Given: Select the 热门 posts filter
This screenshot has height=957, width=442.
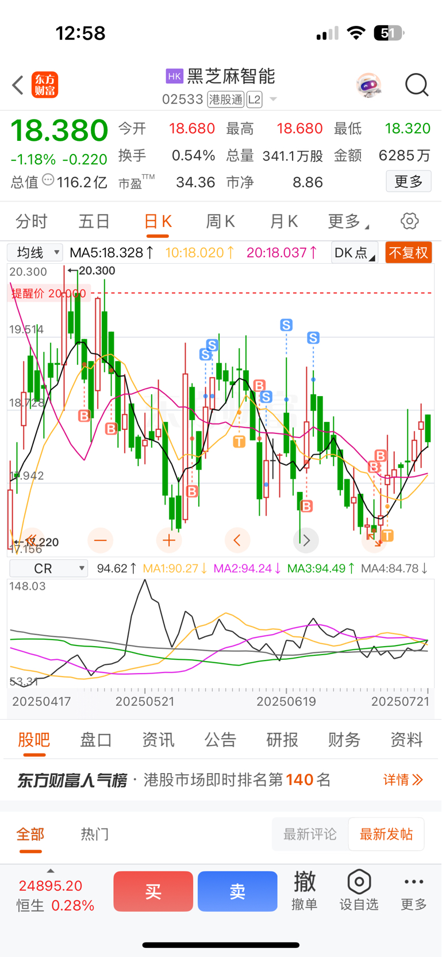Looking at the screenshot, I should [x=95, y=834].
